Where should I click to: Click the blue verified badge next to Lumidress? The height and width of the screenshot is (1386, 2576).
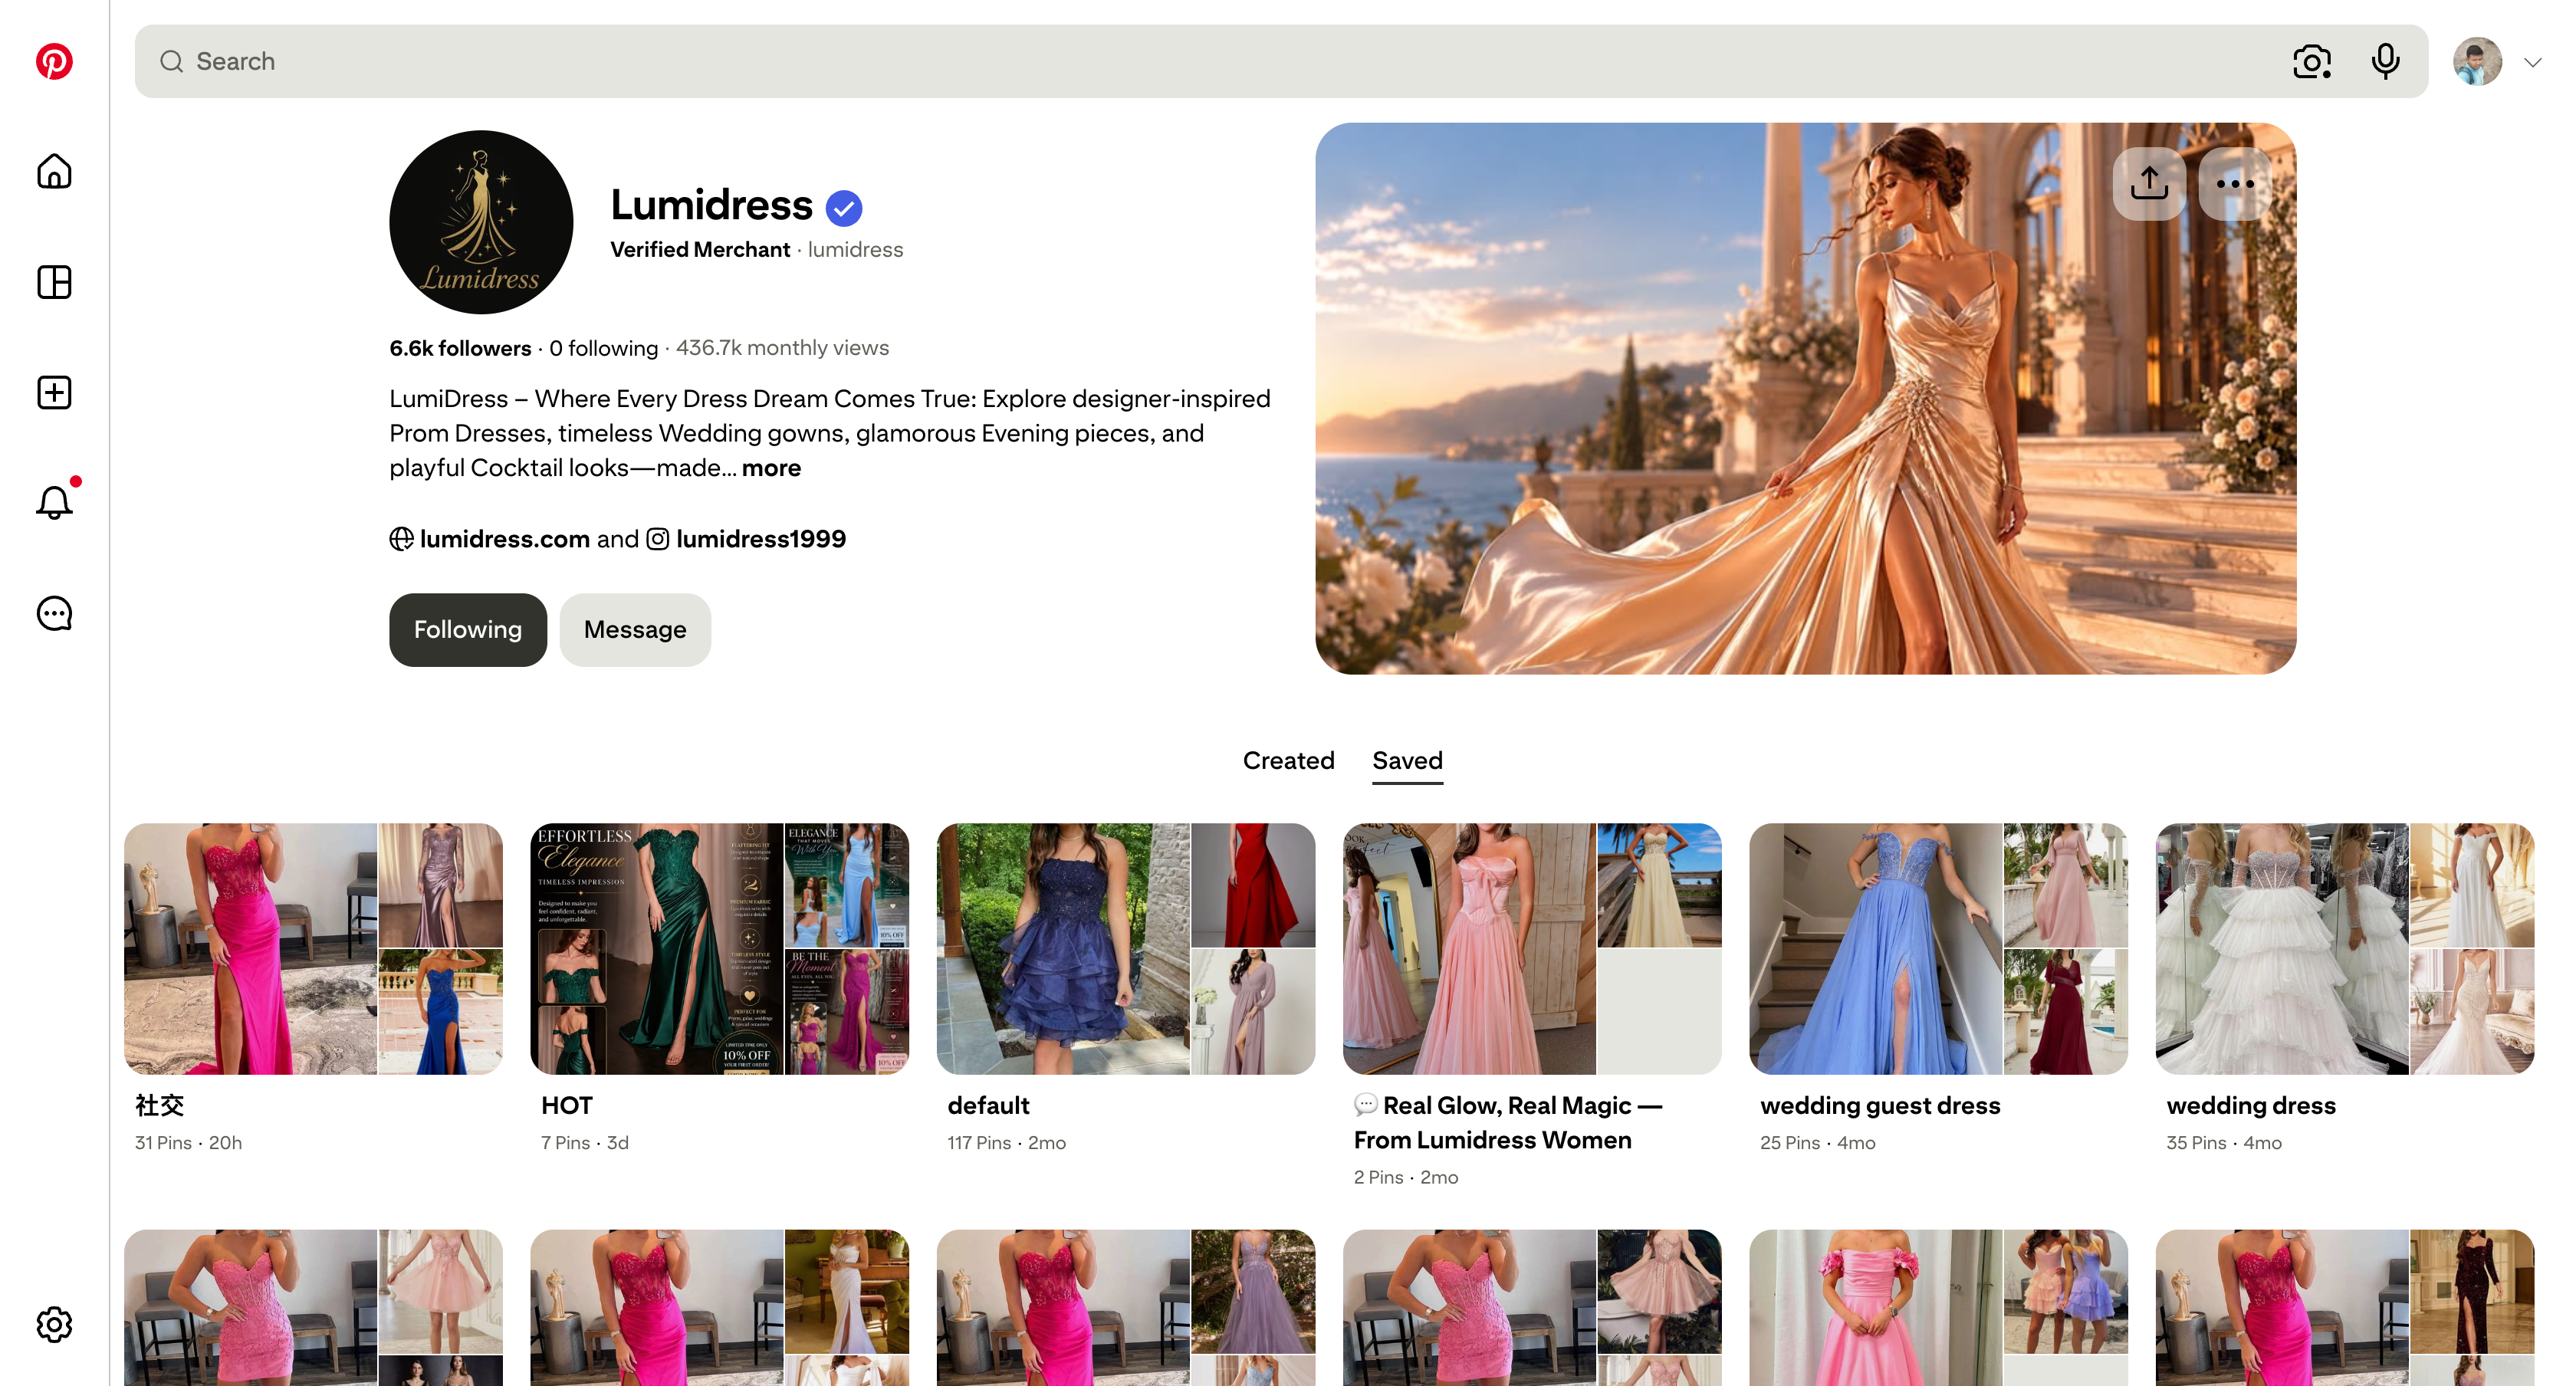(x=844, y=207)
